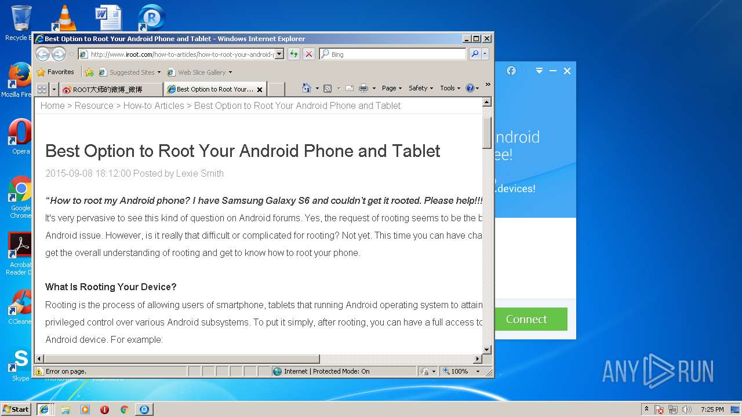The width and height of the screenshot is (742, 417).
Task: Open iRoot taskbar icon
Action: click(144, 409)
